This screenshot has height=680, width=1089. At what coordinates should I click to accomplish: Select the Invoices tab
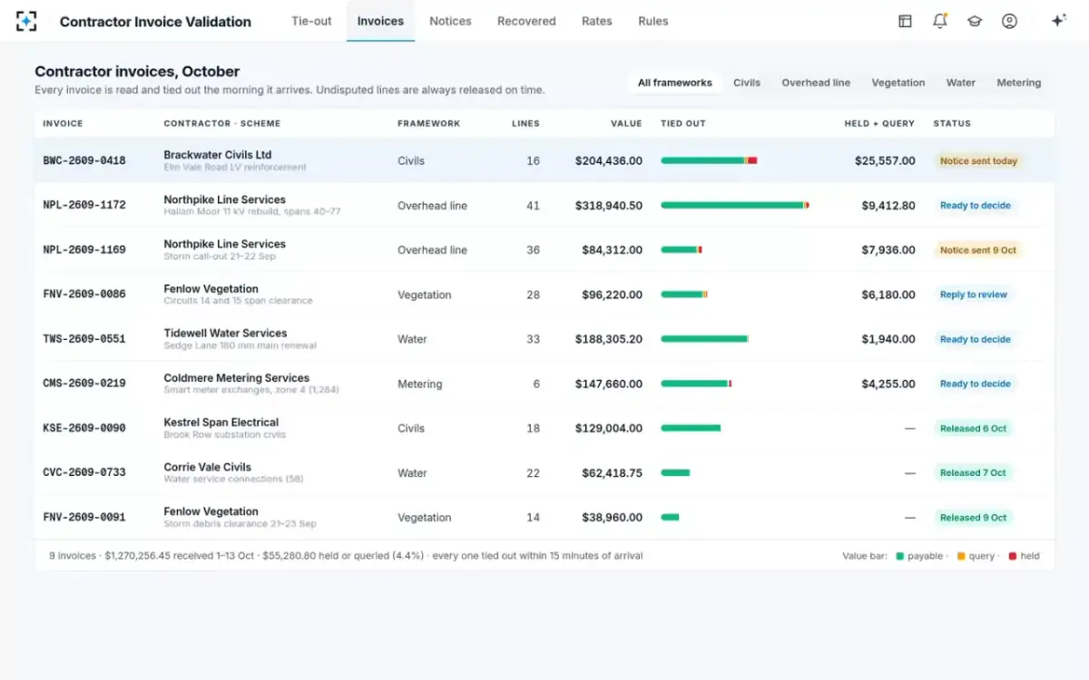pyautogui.click(x=380, y=21)
